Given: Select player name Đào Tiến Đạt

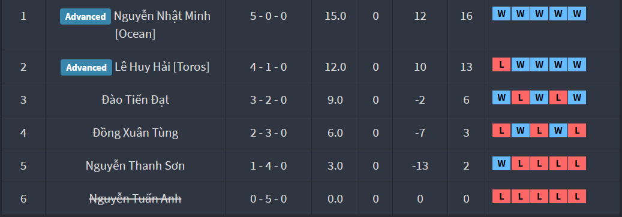Looking at the screenshot, I should [x=136, y=100].
